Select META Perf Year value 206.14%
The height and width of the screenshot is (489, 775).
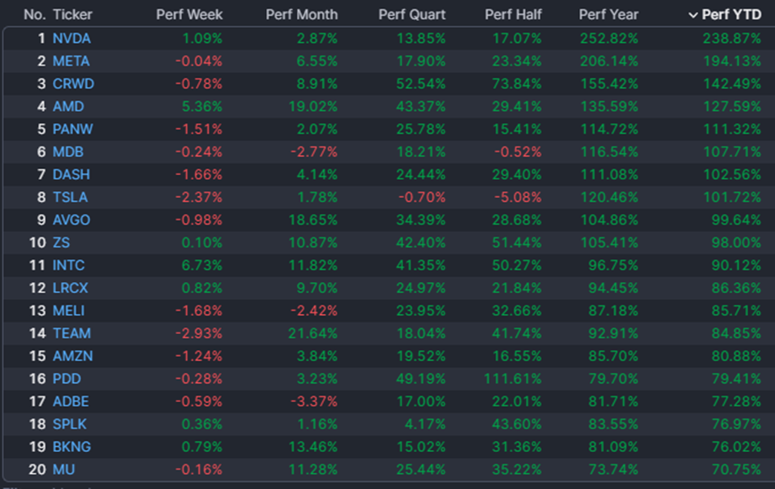pyautogui.click(x=609, y=61)
